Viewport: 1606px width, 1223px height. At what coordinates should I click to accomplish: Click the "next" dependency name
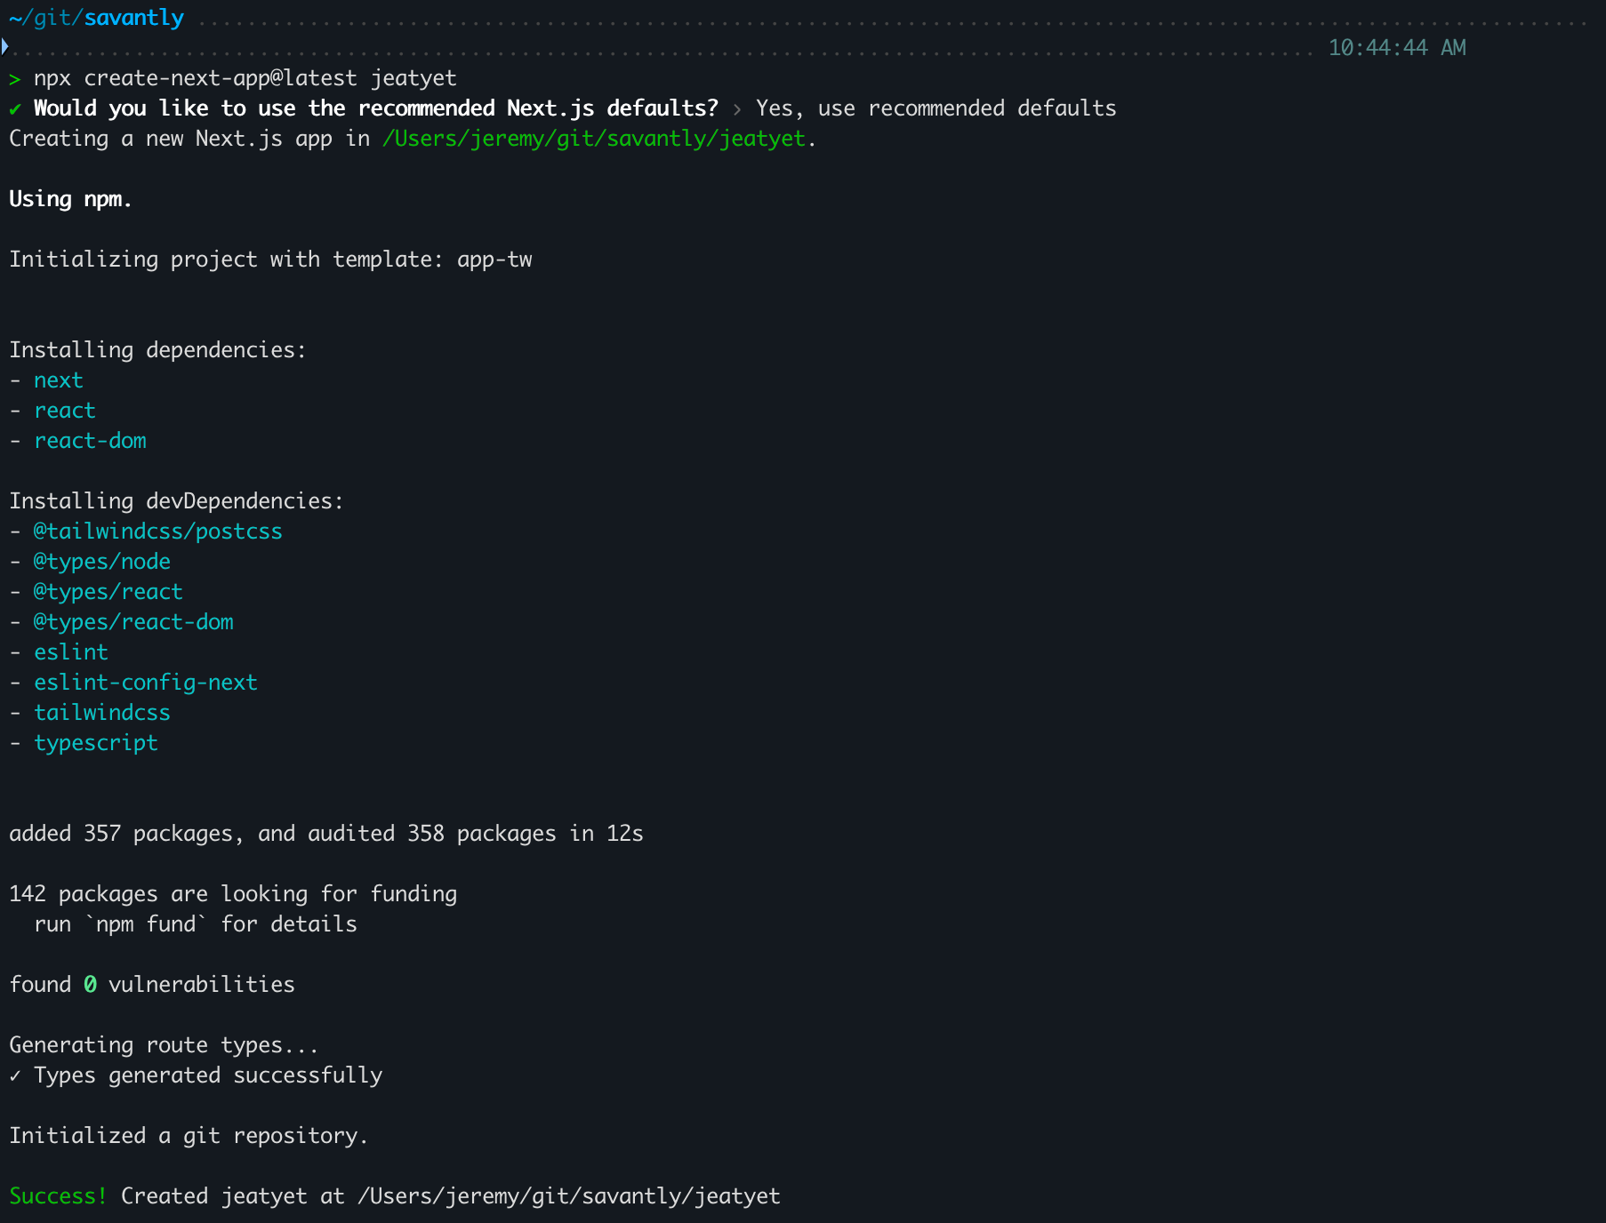coord(59,380)
